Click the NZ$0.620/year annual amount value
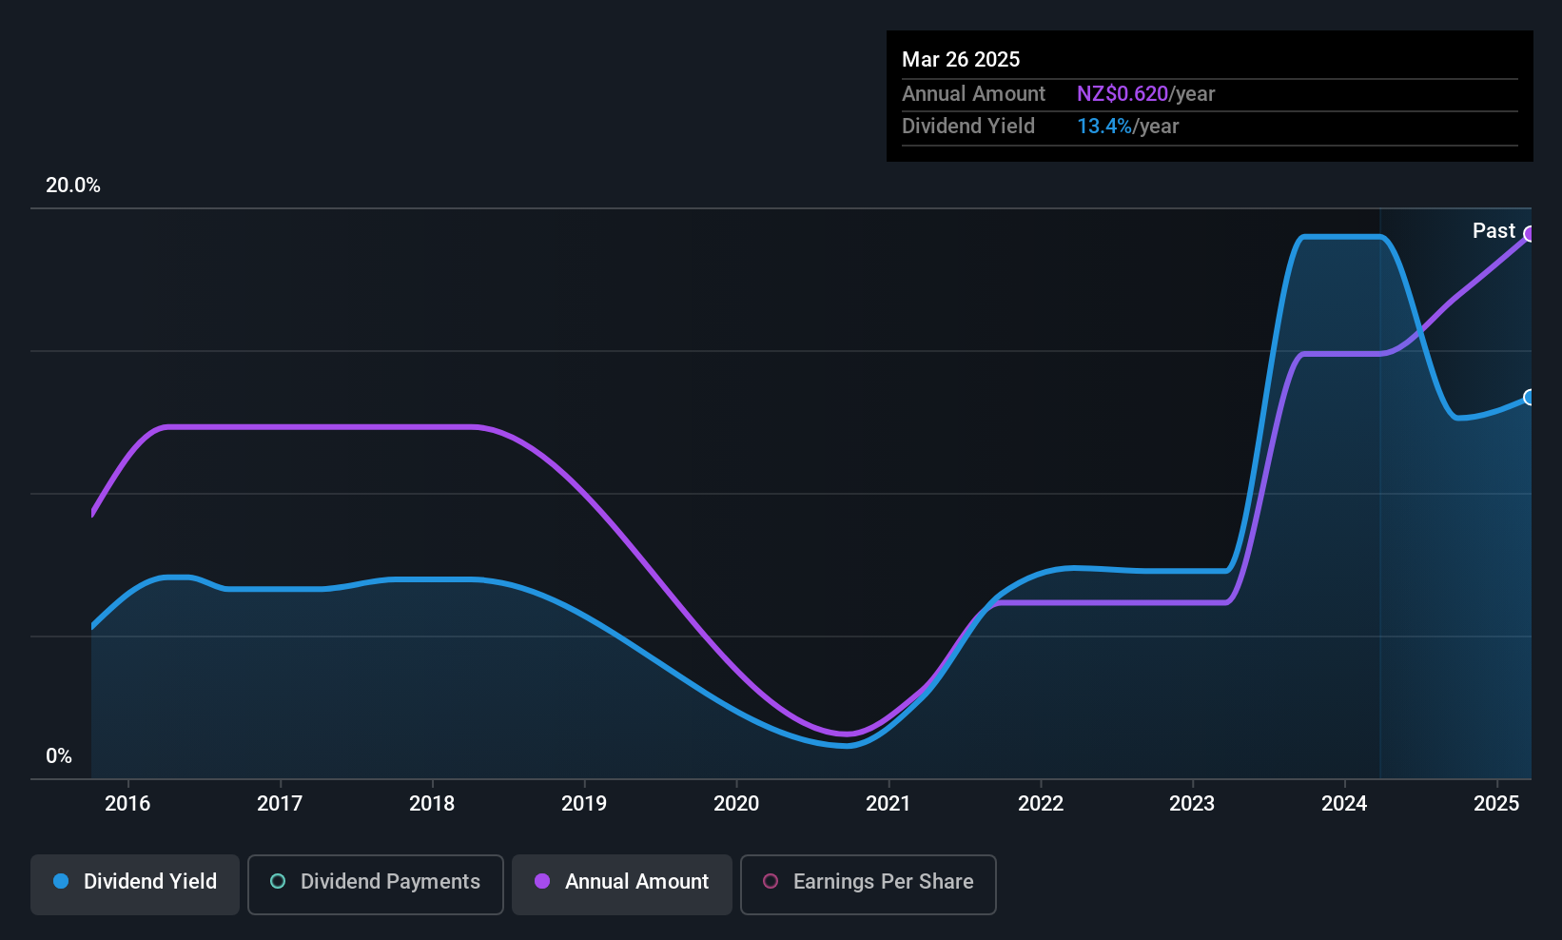 tap(1145, 94)
